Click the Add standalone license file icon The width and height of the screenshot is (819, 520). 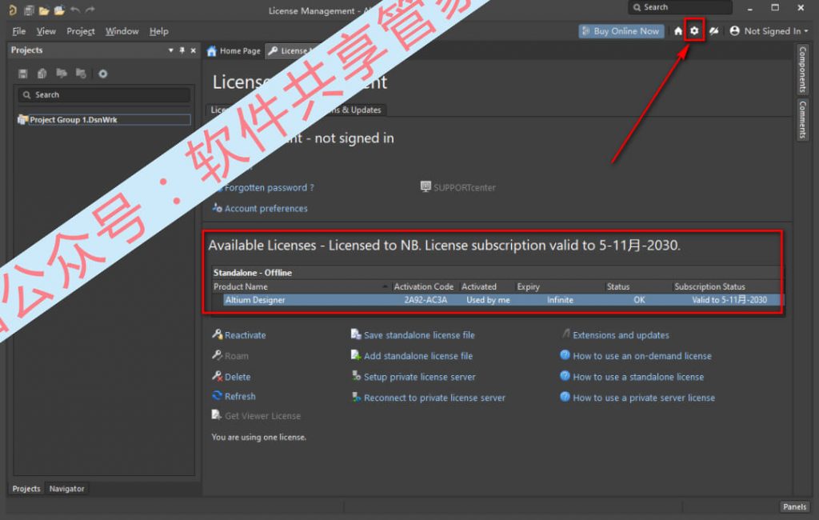356,355
